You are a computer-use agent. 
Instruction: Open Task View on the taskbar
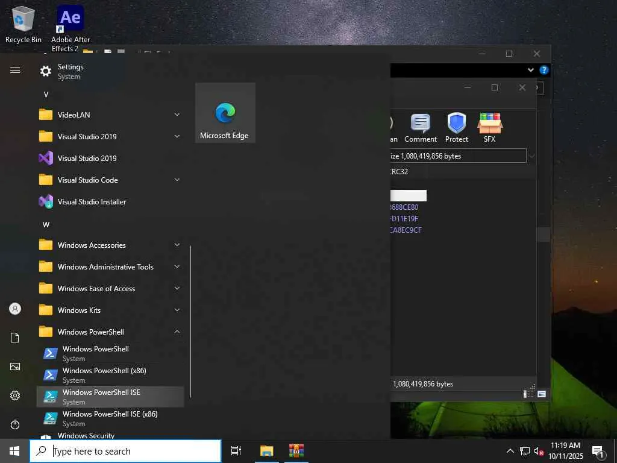236,451
